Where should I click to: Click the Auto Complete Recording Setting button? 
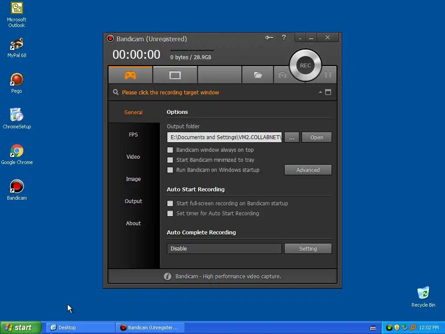click(x=308, y=248)
